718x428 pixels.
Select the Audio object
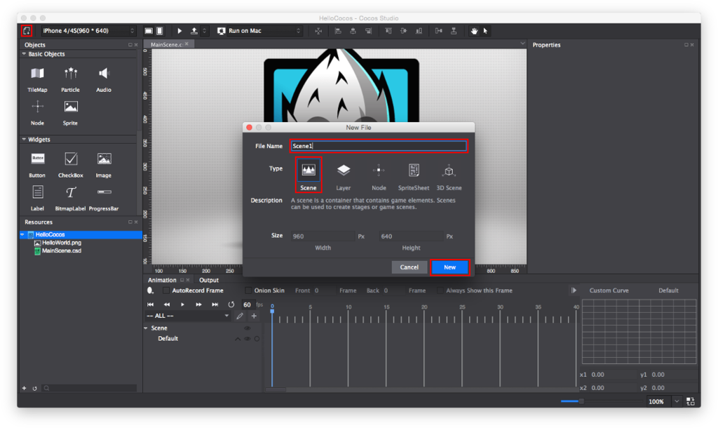(x=104, y=79)
